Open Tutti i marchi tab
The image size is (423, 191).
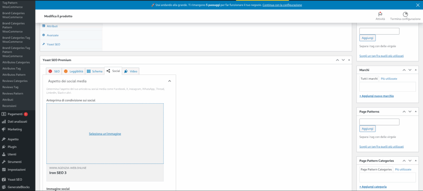coord(369,79)
